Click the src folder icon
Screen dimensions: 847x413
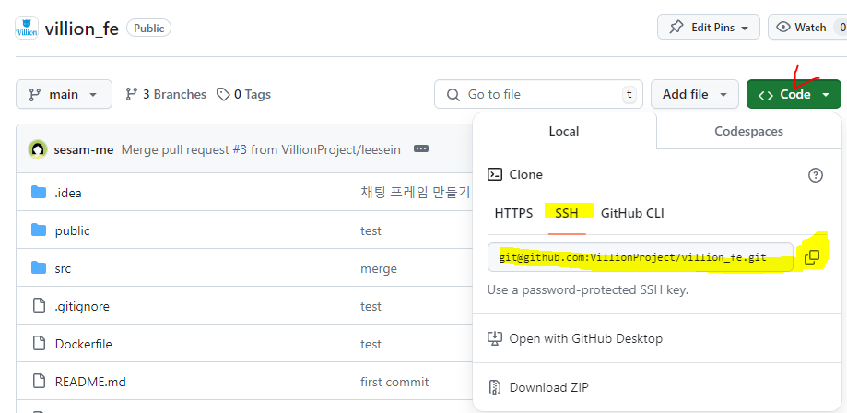(39, 267)
